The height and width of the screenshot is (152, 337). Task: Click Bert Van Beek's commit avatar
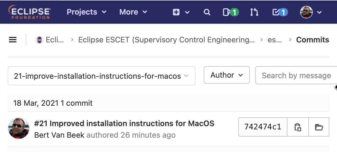tap(19, 128)
